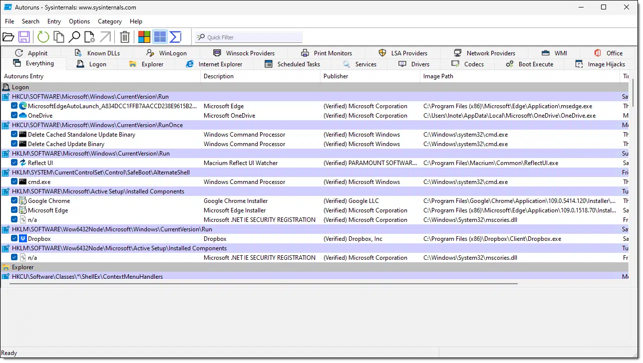The height and width of the screenshot is (363, 643).
Task: Sort by Autoruns Entry column header
Action: click(x=100, y=76)
